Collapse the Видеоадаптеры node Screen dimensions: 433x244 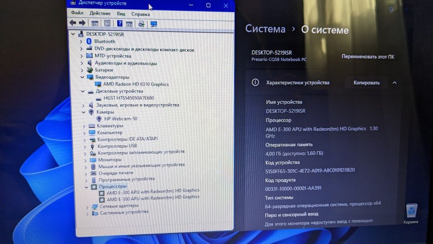pos(82,77)
